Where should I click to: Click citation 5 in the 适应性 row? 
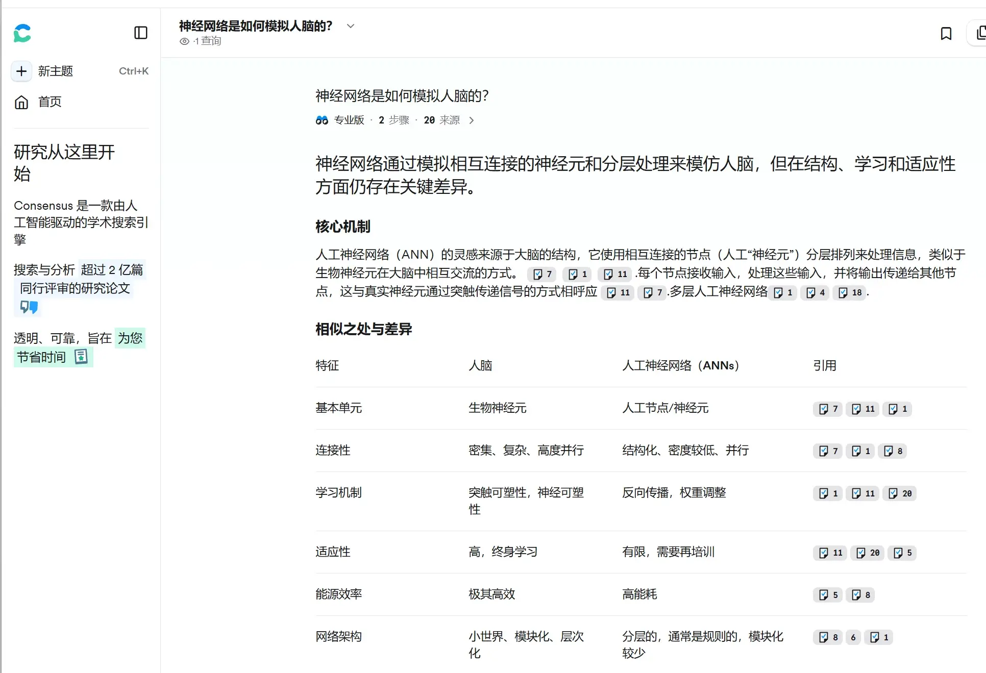tap(903, 553)
